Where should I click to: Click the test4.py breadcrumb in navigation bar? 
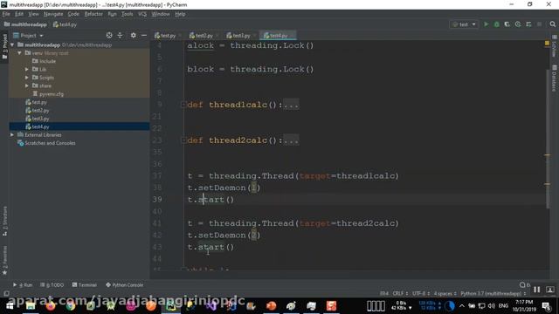65,24
